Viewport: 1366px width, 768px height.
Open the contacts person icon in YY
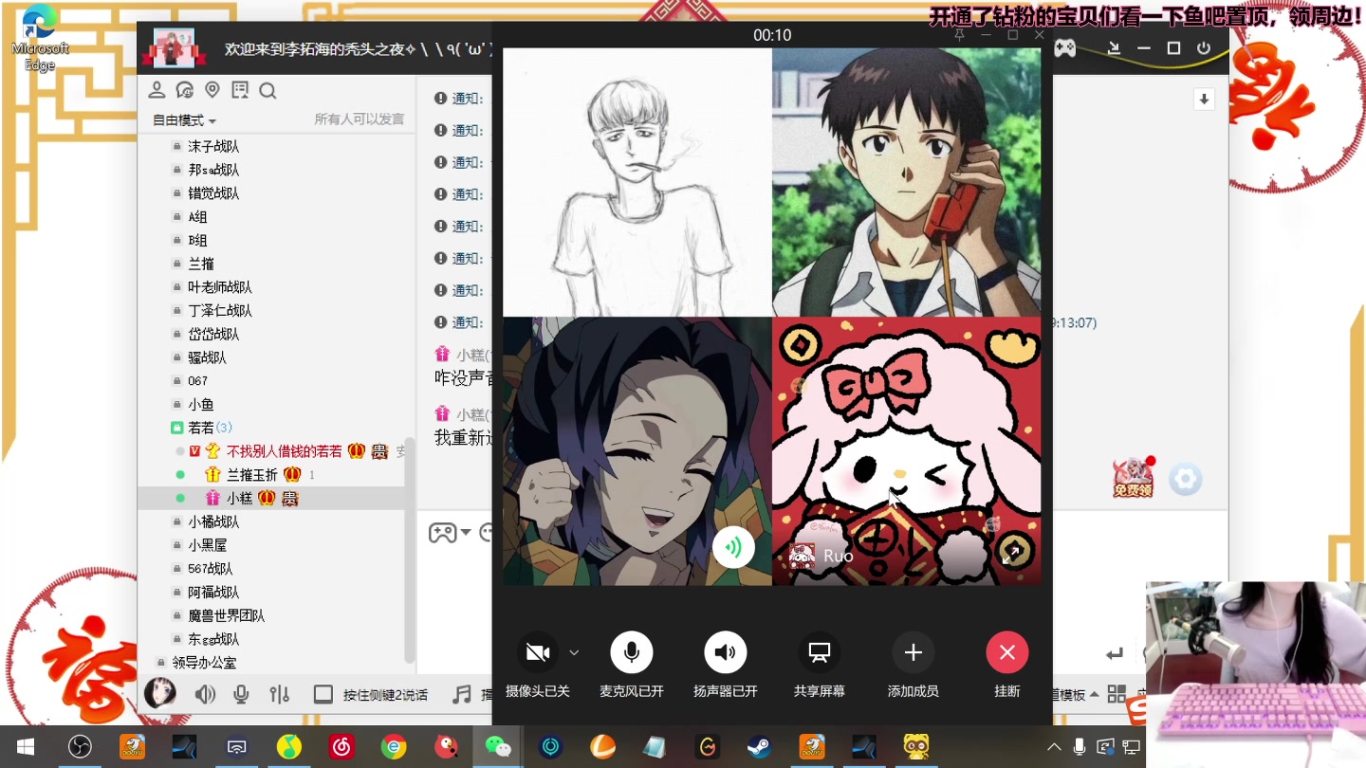click(157, 90)
